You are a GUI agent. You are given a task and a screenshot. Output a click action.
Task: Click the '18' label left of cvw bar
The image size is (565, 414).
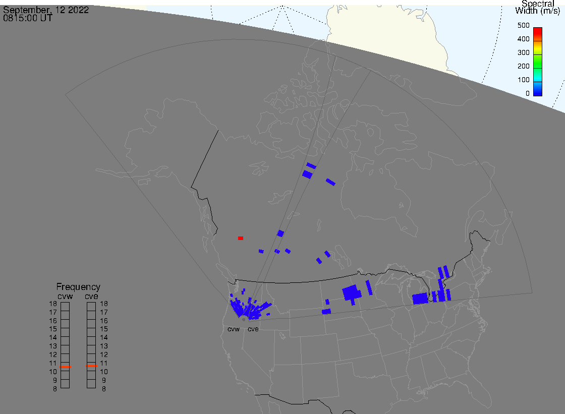click(x=53, y=304)
